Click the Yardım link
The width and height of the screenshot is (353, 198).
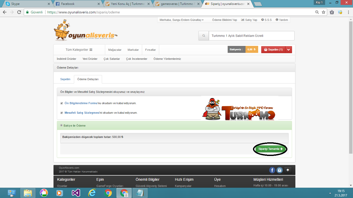(x=282, y=20)
